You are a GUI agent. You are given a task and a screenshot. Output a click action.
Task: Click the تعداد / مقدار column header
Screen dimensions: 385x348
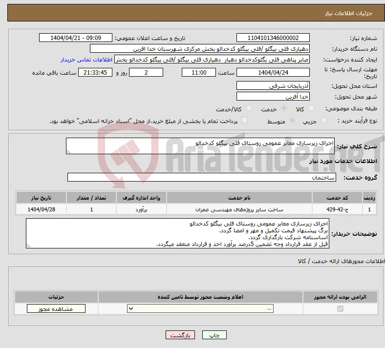tap(91, 198)
